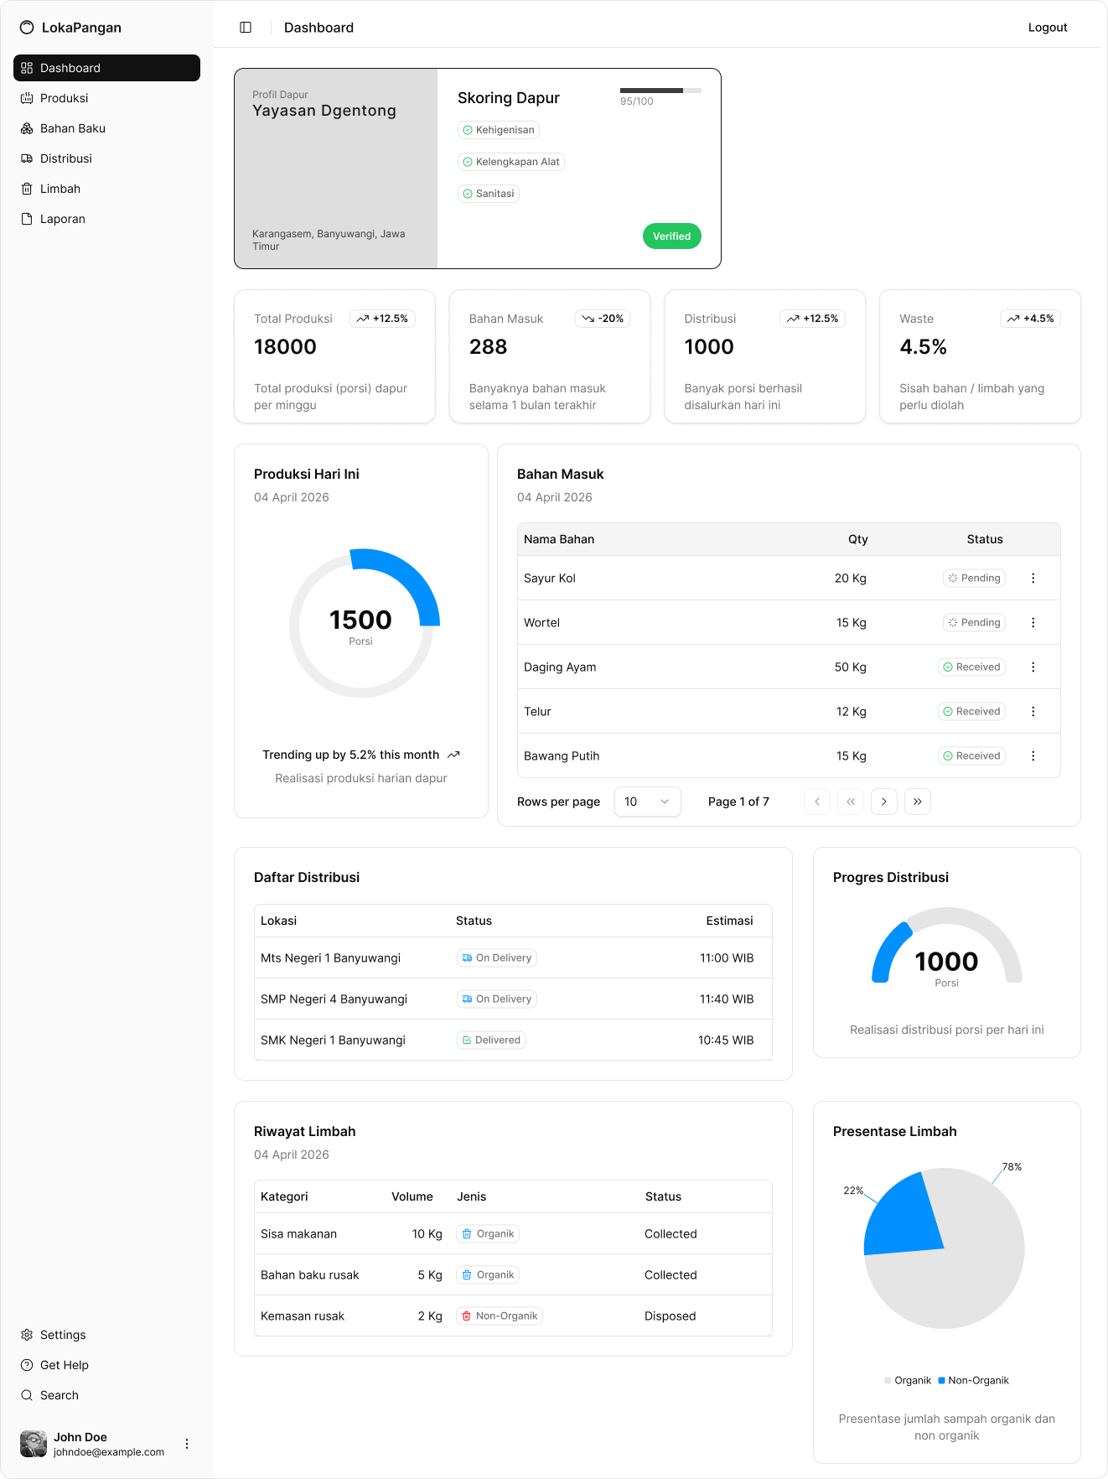Image resolution: width=1108 pixels, height=1479 pixels.
Task: Open row actions for Sayur Kol
Action: pos(1033,579)
